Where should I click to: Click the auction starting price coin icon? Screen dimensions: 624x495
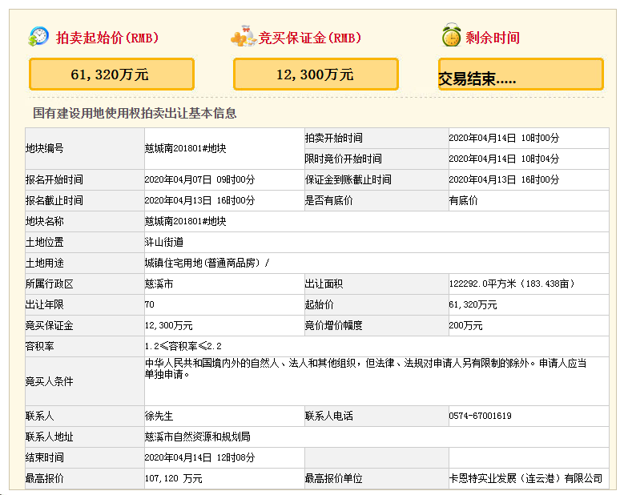[38, 37]
